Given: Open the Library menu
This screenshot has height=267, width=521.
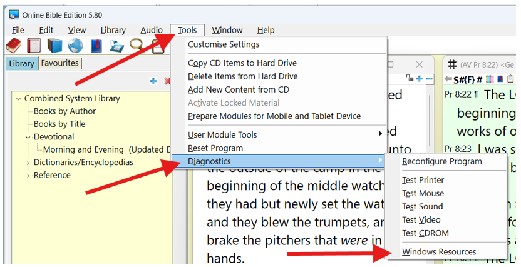Looking at the screenshot, I should tap(113, 30).
